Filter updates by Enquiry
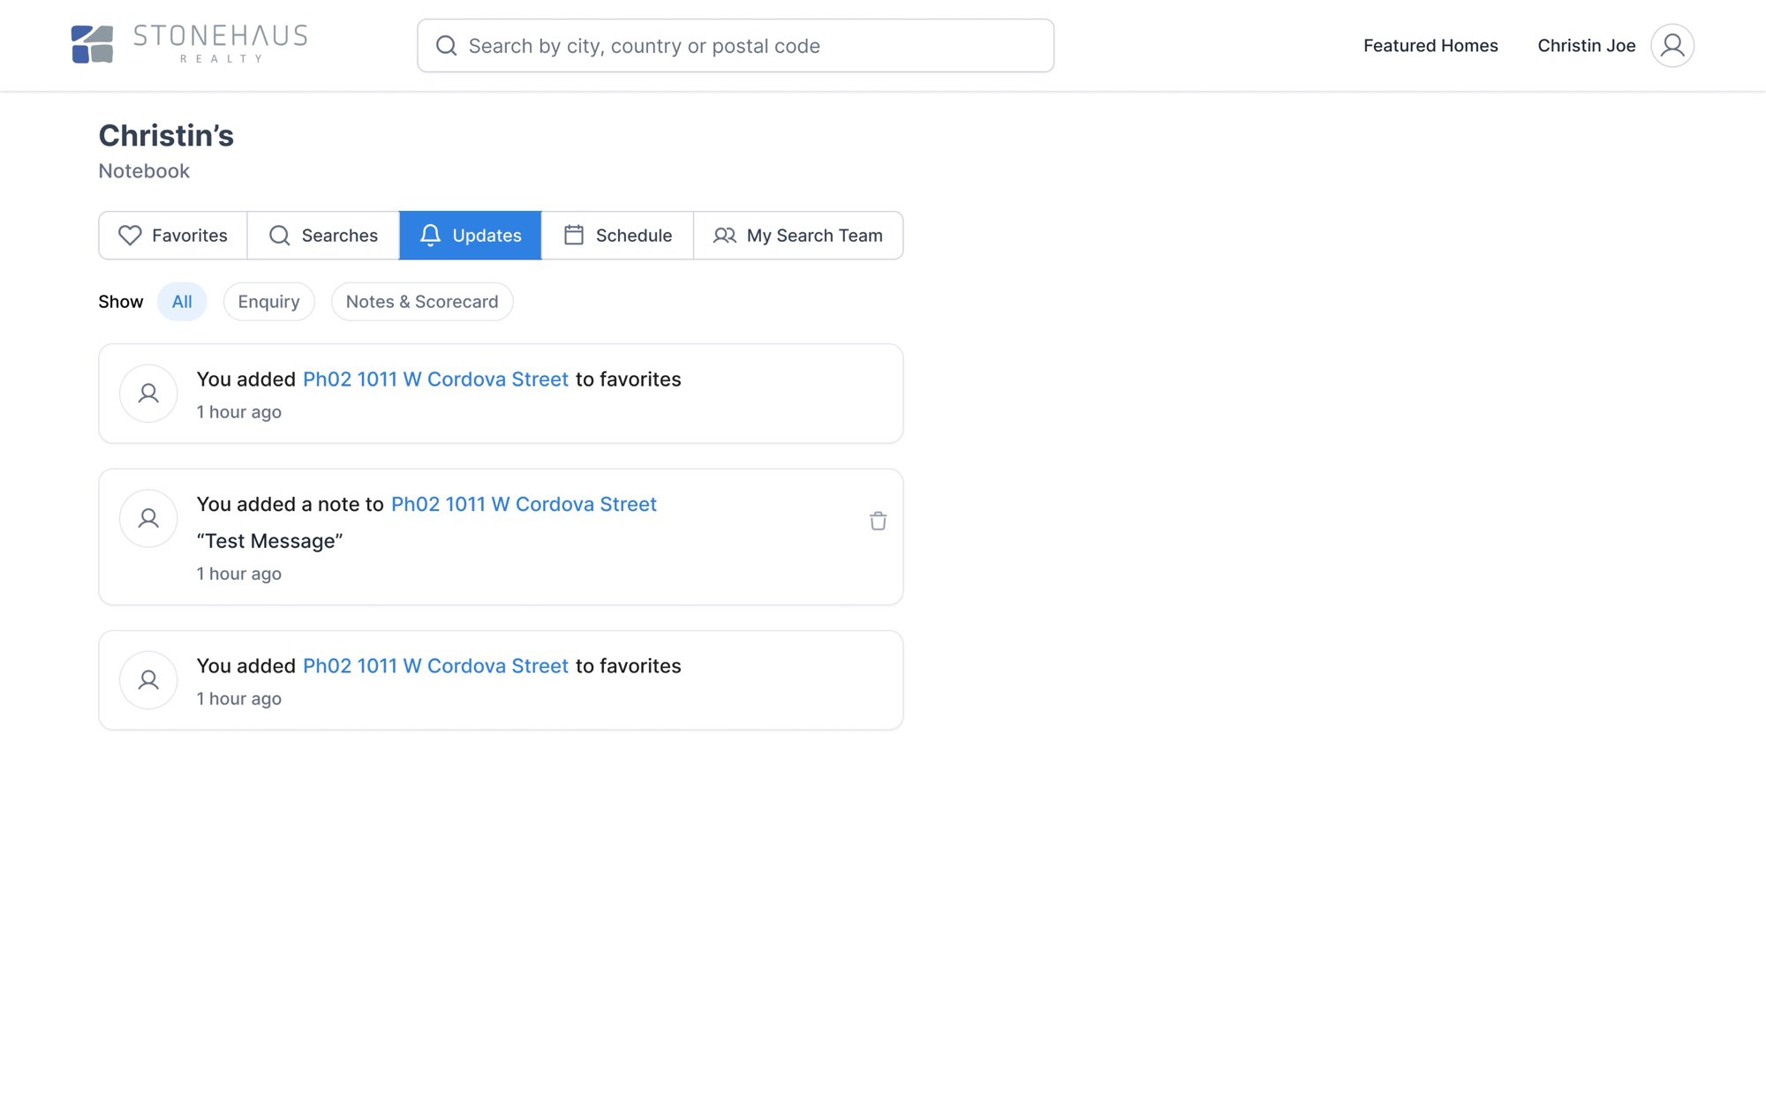Screen dimensions: 1766x1103 268,302
